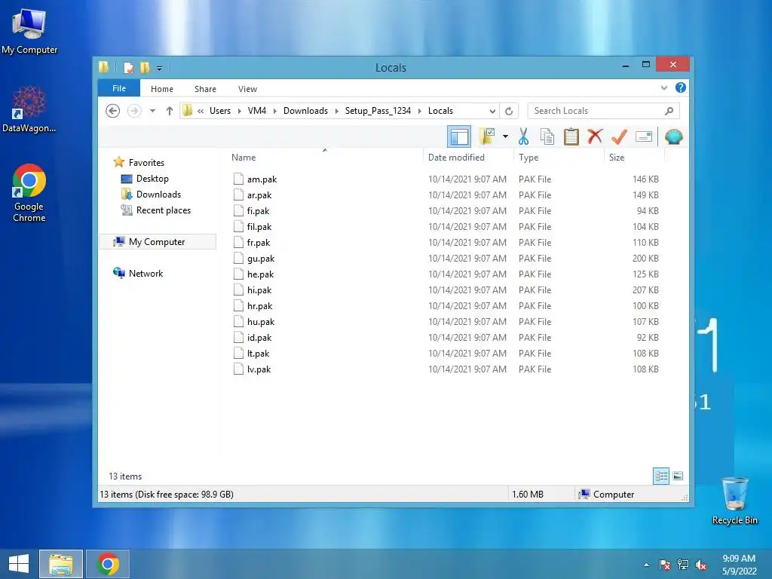Show hidden breadcrumb path via double chevron

201,111
